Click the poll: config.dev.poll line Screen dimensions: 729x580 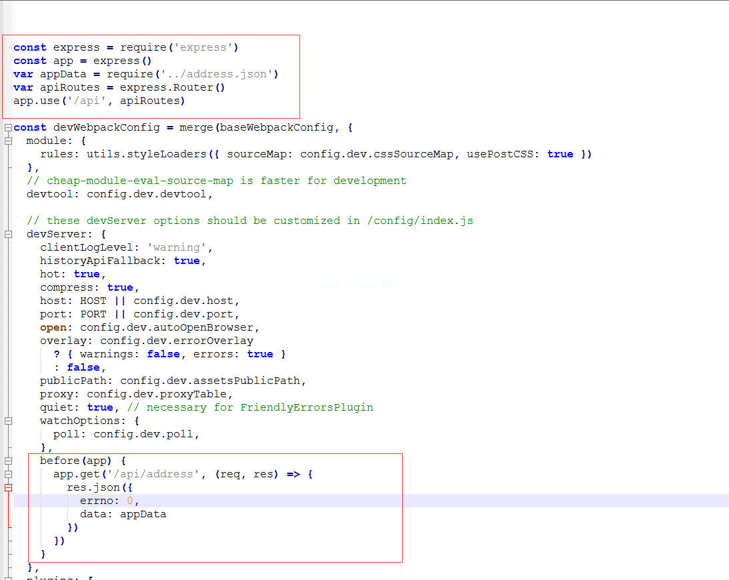(x=127, y=435)
